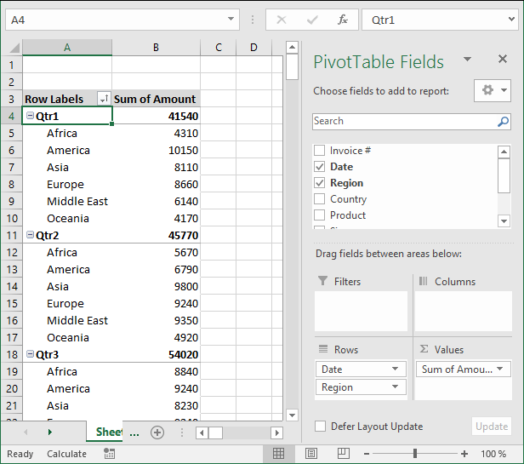Close the PivotTable Fields pane
The width and height of the screenshot is (524, 464).
(503, 60)
